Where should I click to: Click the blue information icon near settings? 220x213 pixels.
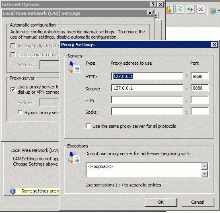(13, 191)
